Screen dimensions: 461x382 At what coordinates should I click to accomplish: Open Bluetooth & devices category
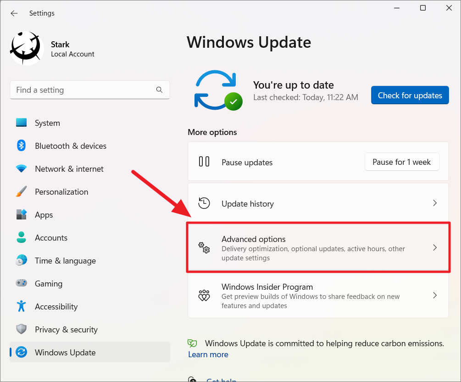tap(89, 146)
